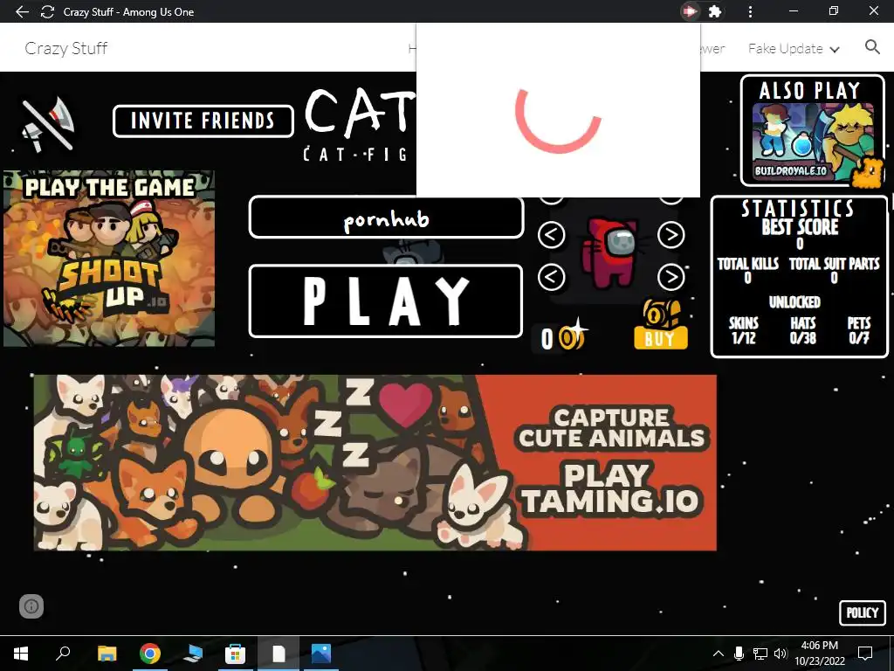The image size is (894, 671).
Task: Click the gold coin balance icon
Action: coord(572,338)
